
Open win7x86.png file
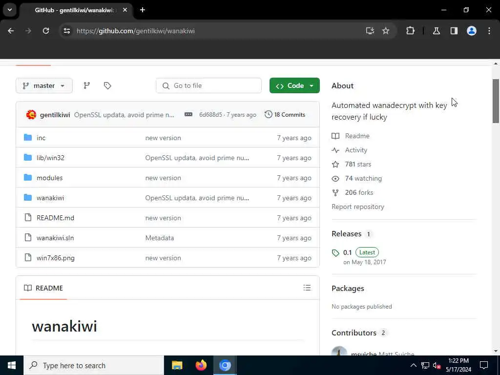56,258
